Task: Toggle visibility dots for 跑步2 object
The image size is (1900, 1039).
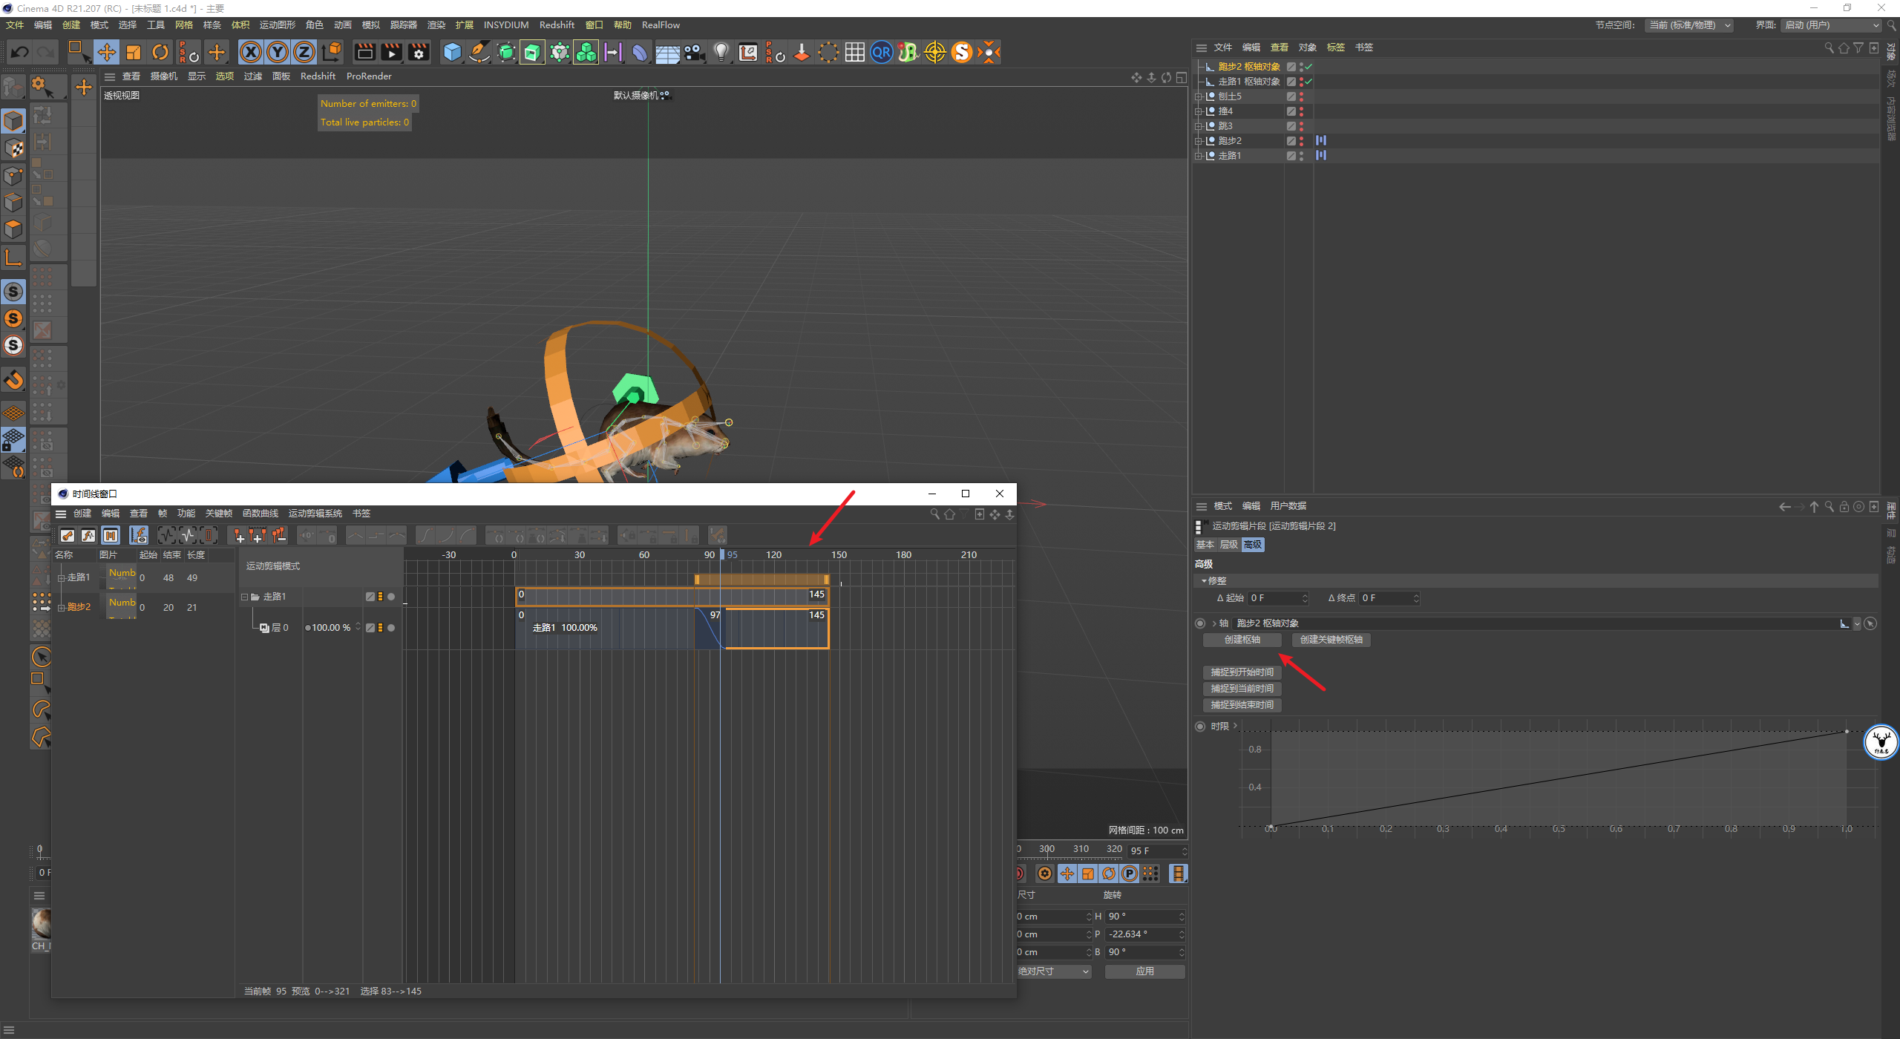Action: 1301,141
